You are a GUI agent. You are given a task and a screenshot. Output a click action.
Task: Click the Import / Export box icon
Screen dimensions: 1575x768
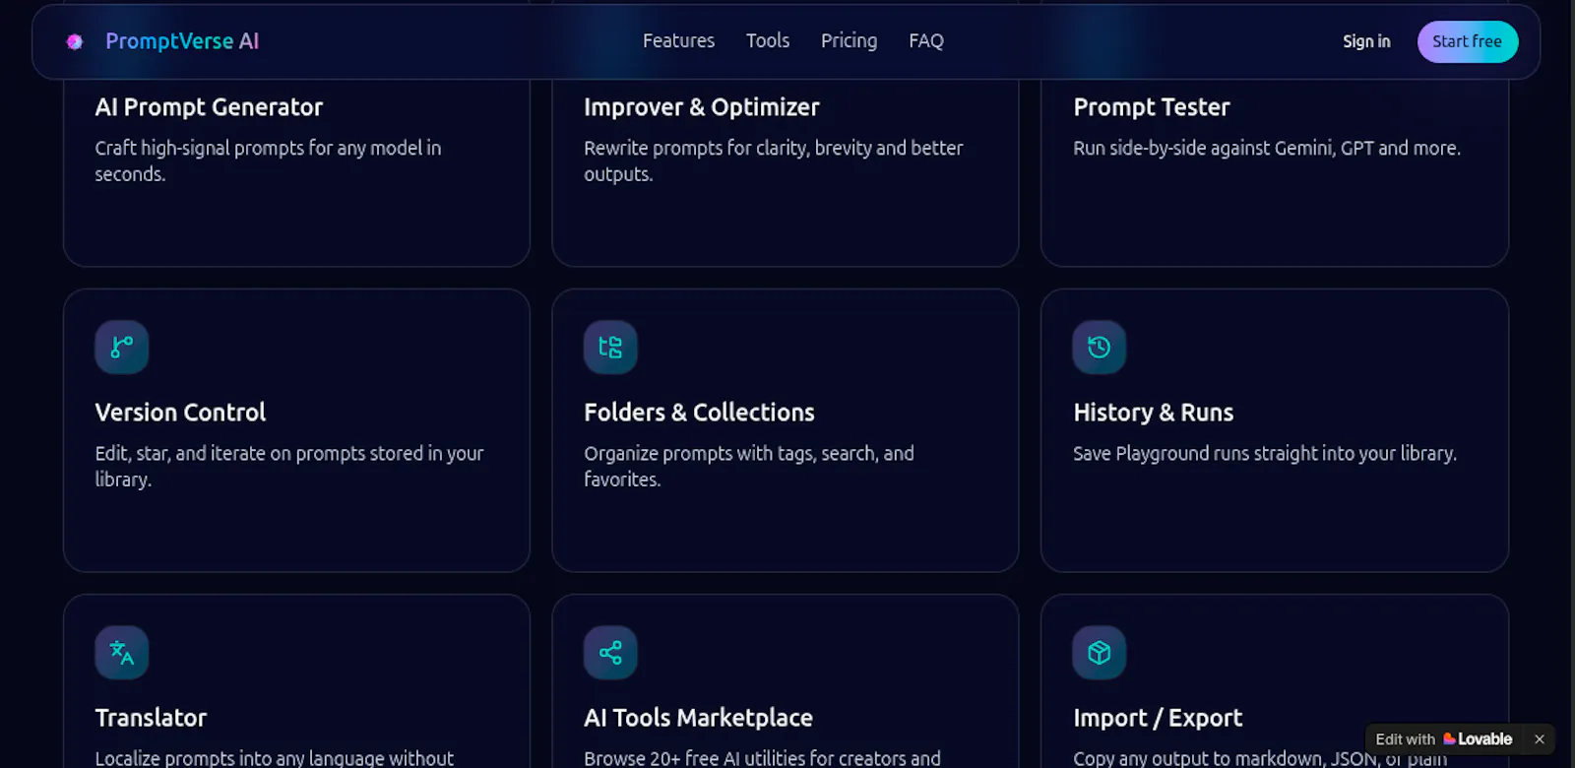pyautogui.click(x=1100, y=653)
